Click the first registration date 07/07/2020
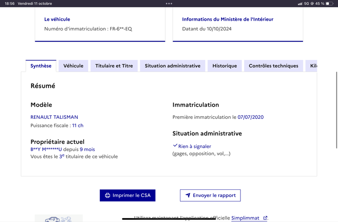338x222 pixels. (x=251, y=117)
